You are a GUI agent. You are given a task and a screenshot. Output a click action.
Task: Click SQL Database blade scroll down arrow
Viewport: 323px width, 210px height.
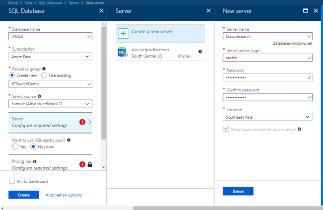[104, 167]
